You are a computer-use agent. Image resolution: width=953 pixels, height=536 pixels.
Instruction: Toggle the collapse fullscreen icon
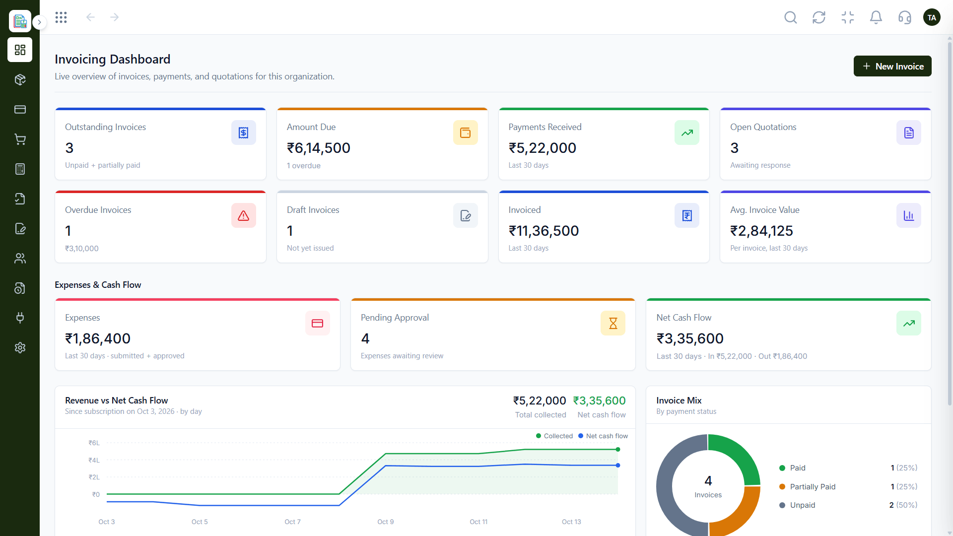(848, 18)
